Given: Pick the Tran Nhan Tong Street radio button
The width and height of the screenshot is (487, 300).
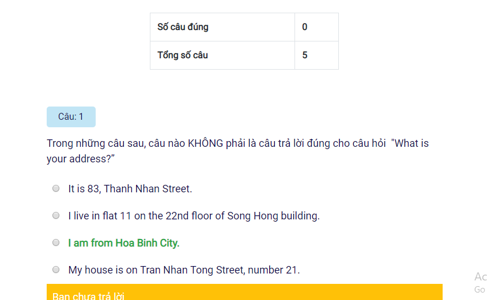Looking at the screenshot, I should coord(56,269).
